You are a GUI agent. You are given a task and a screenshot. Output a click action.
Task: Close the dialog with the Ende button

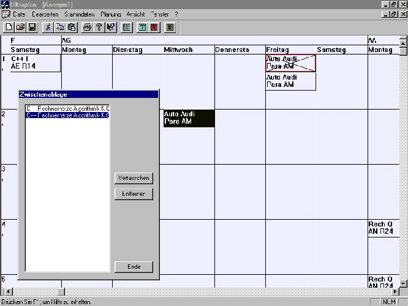click(x=134, y=267)
